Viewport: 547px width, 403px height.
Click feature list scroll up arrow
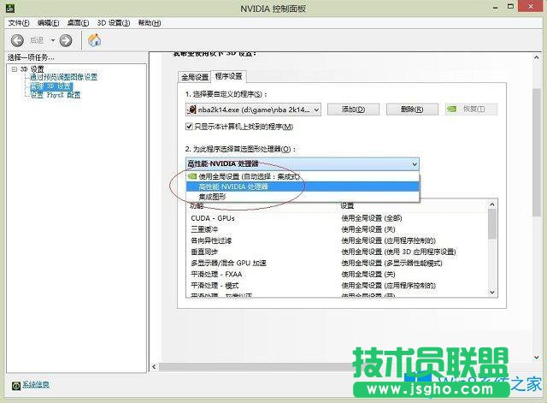pos(492,204)
